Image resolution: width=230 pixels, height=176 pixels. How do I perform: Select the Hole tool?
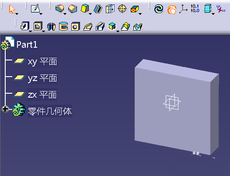76,26
